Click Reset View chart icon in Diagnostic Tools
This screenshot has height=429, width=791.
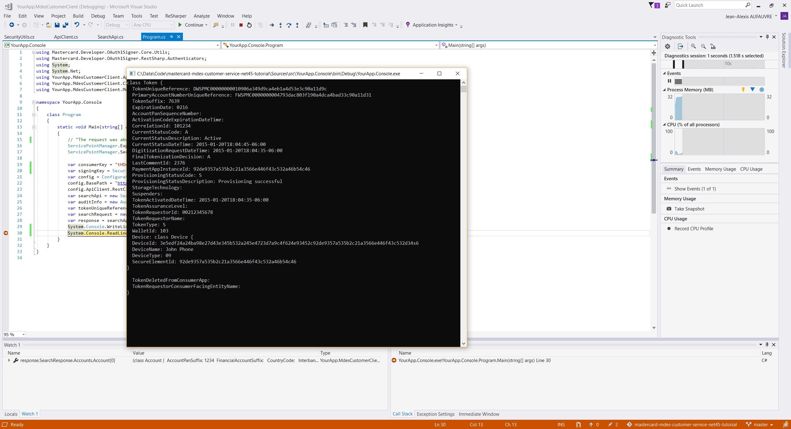click(x=713, y=46)
